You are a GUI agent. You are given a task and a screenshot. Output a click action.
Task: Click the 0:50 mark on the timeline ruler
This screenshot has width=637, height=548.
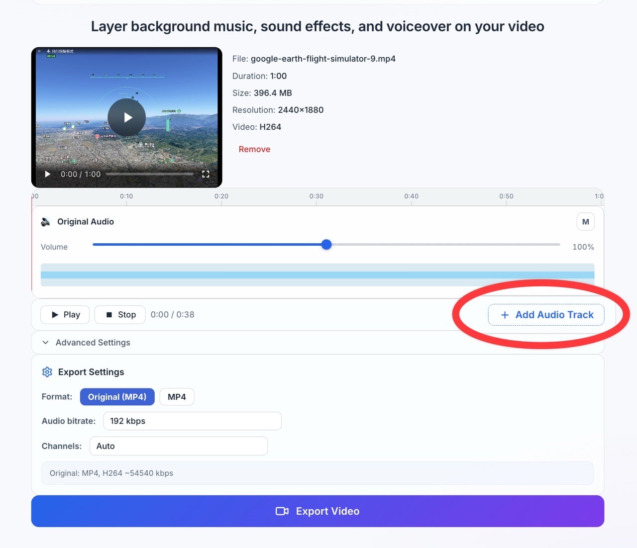(x=506, y=196)
